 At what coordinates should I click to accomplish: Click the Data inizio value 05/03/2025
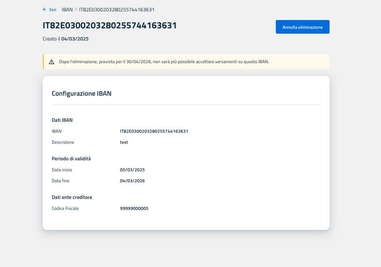tap(132, 170)
